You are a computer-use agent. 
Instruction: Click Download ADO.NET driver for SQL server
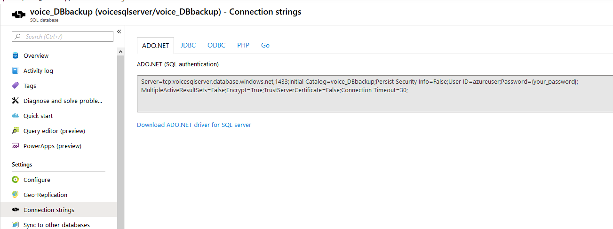(x=194, y=125)
